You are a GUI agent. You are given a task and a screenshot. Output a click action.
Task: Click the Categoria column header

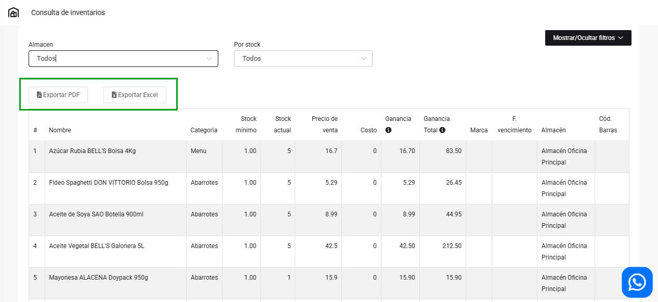pos(204,130)
